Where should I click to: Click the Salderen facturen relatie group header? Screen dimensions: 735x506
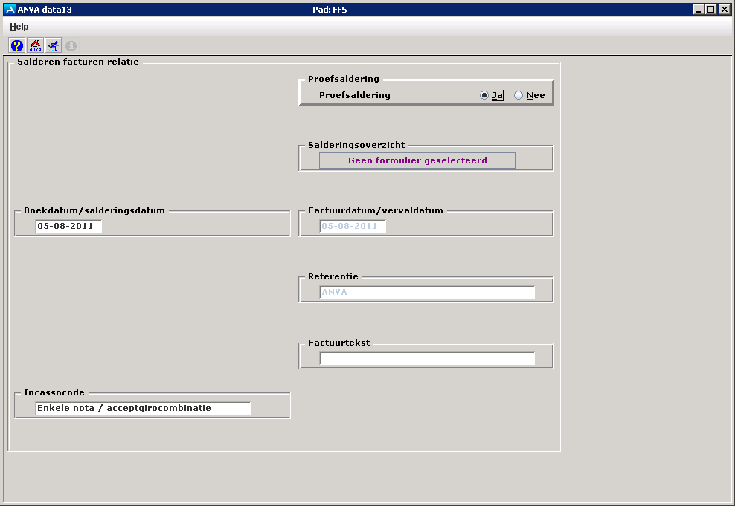click(77, 62)
